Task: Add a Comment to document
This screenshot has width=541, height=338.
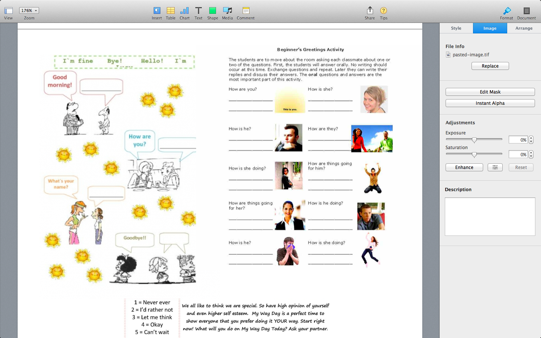Action: tap(246, 11)
